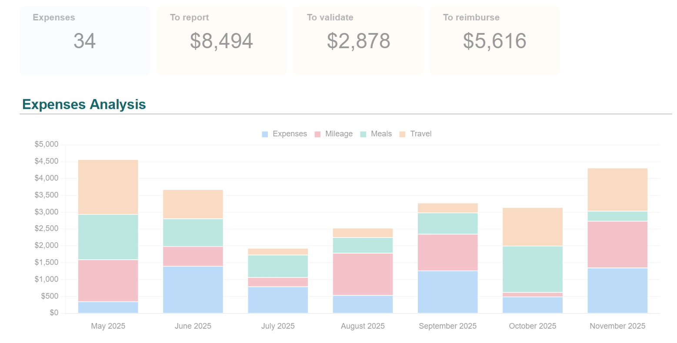
Task: Select the Meals segment of July 2025 bar
Action: point(278,266)
